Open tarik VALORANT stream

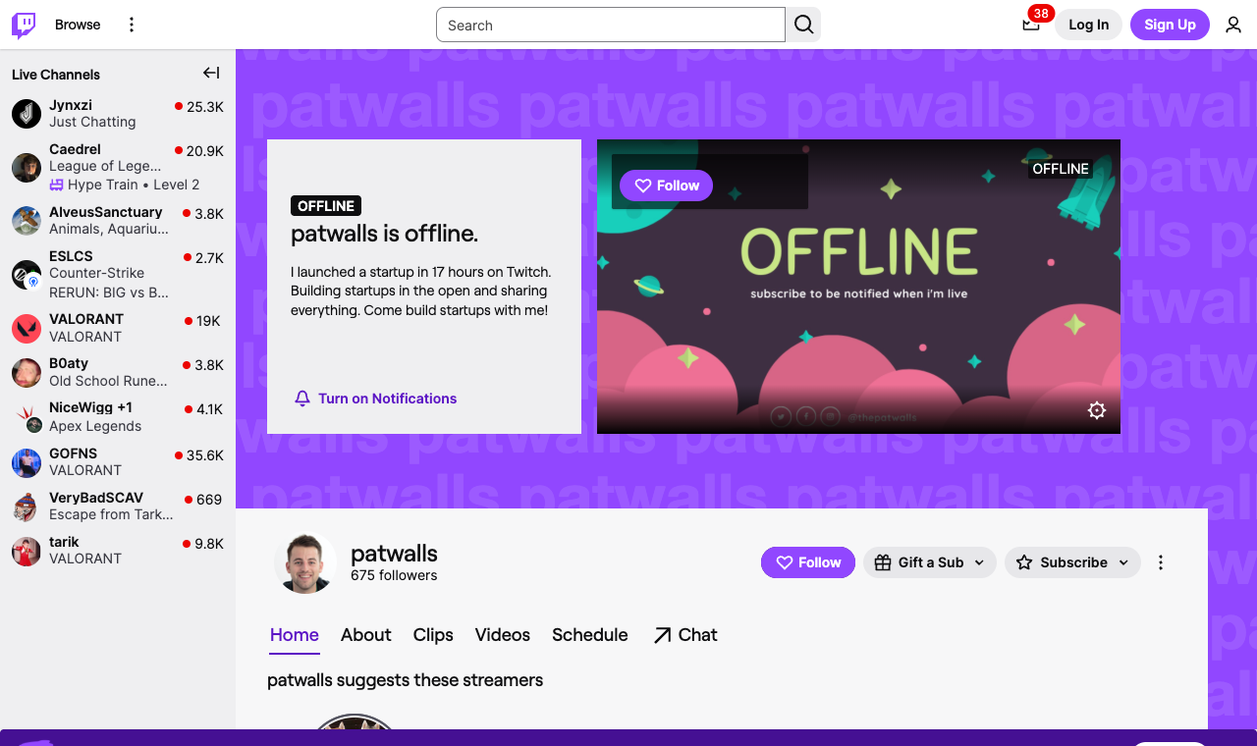(118, 551)
